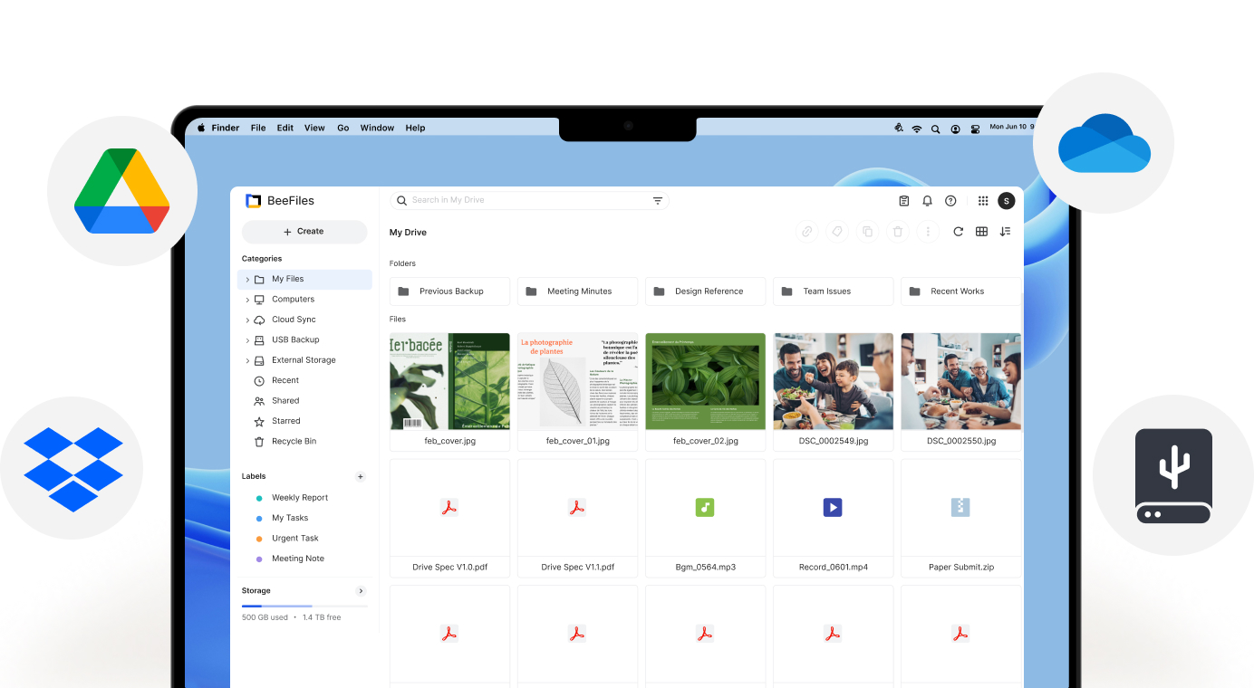Expand the External Storage category
Screen dimensions: 1254x688
(247, 359)
